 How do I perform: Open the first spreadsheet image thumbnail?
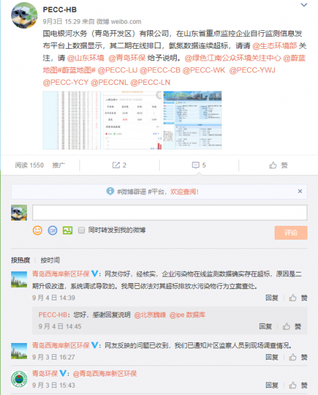(72, 120)
